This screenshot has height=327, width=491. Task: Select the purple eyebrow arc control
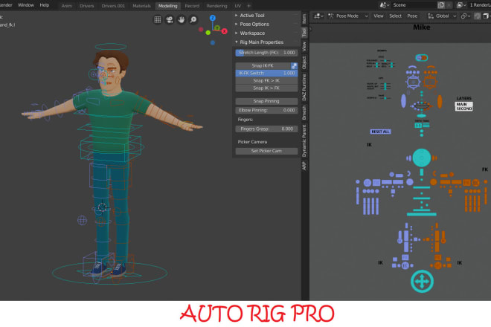tap(412, 67)
